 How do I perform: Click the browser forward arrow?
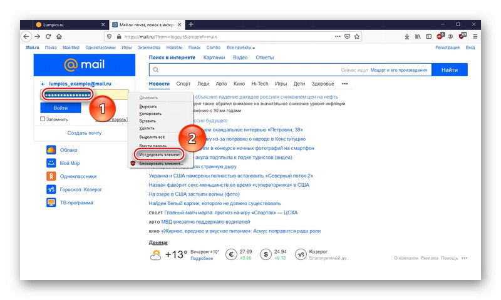38,36
